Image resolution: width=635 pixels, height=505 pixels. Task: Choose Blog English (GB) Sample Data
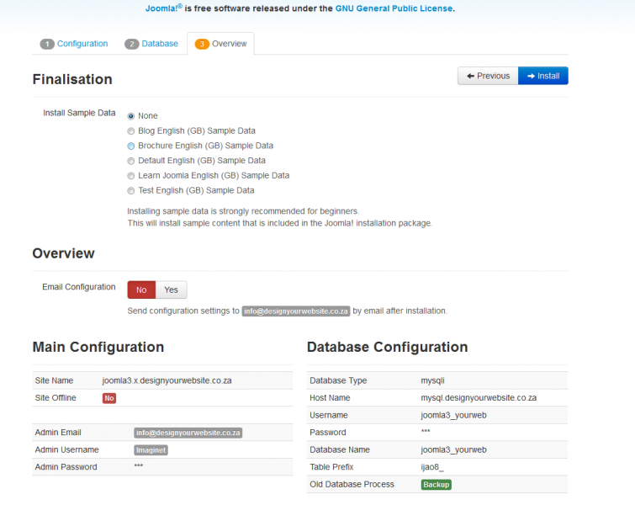[x=131, y=131]
